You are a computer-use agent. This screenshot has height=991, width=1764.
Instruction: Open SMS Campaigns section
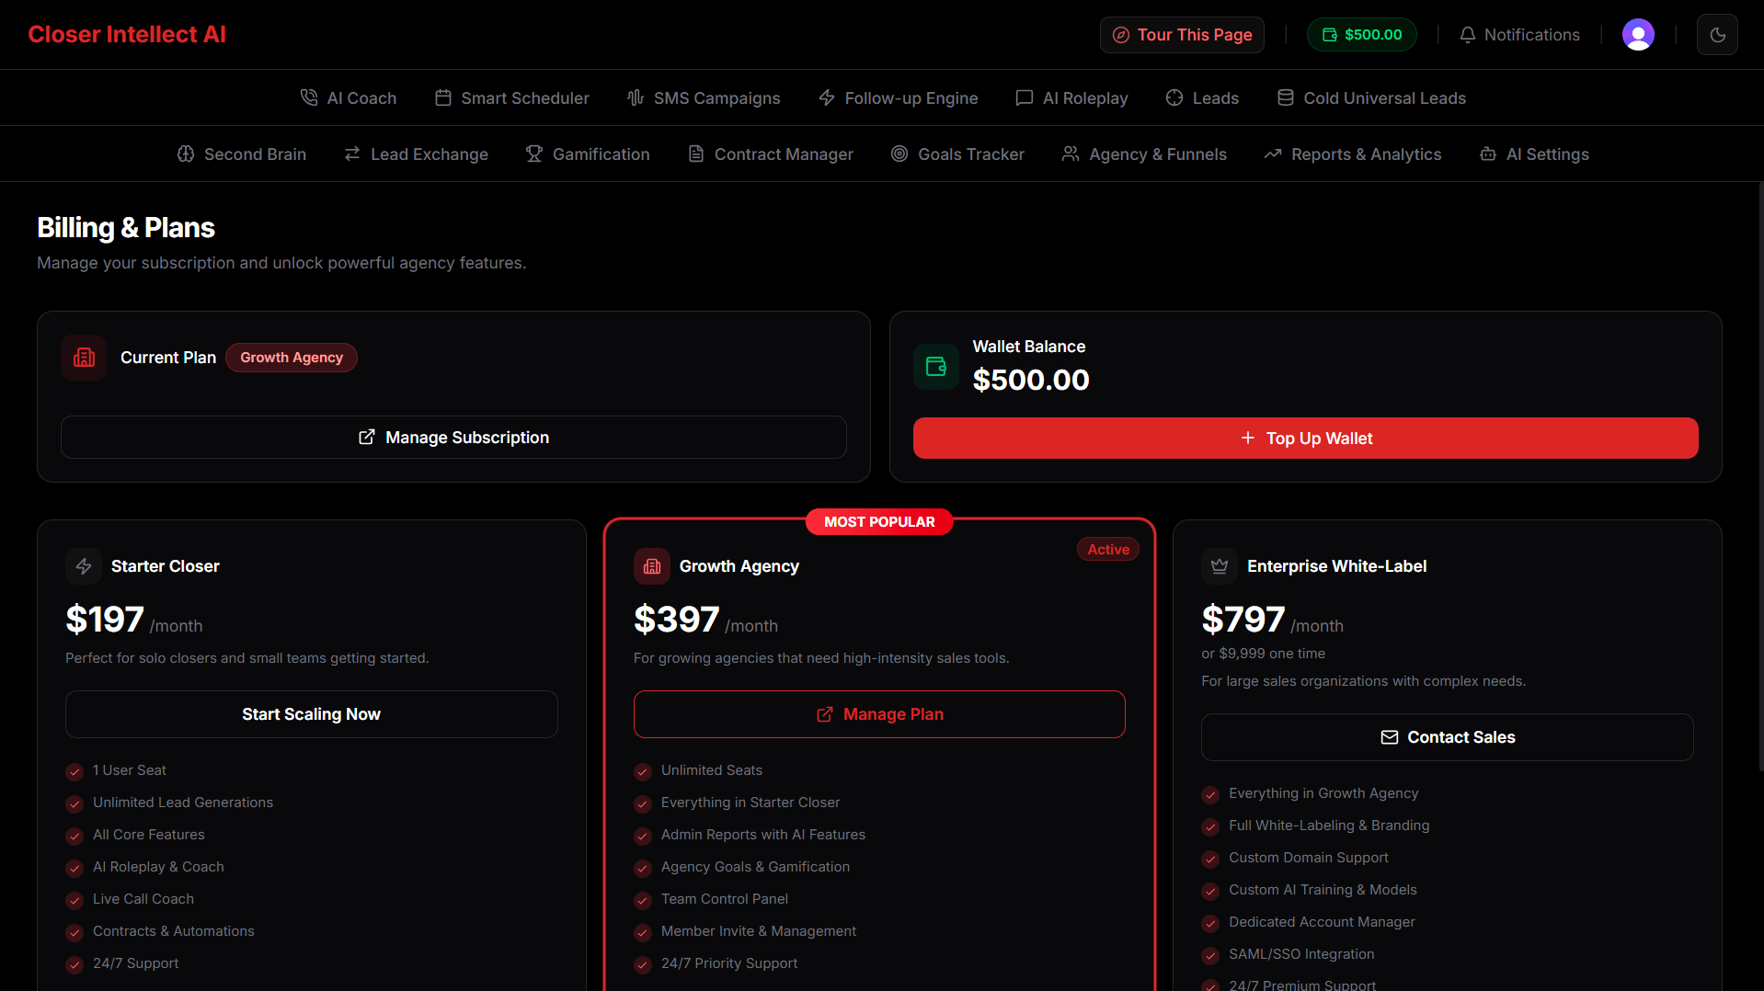click(704, 97)
